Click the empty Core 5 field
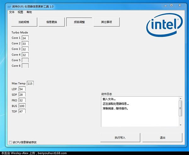 click(x=25, y=60)
